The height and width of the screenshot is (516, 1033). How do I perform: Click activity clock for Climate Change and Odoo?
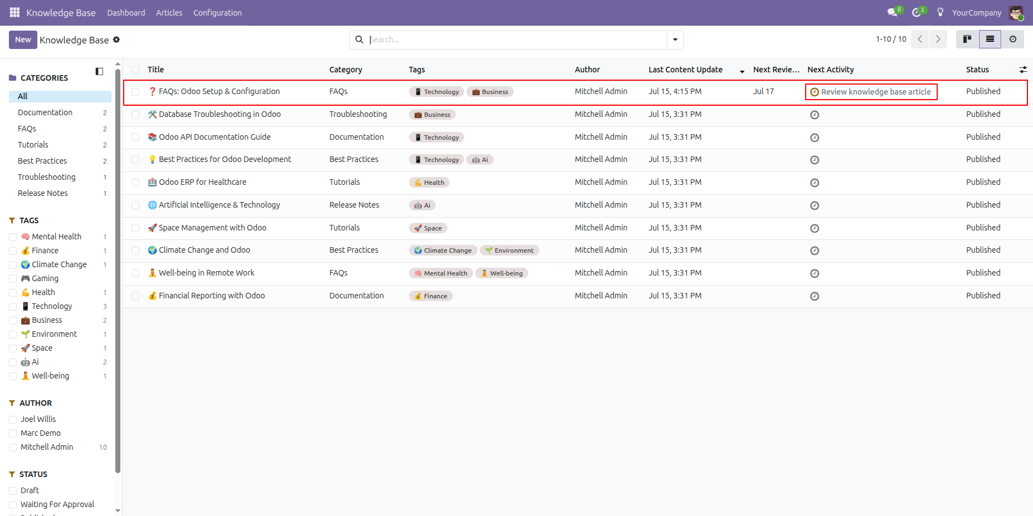(815, 250)
